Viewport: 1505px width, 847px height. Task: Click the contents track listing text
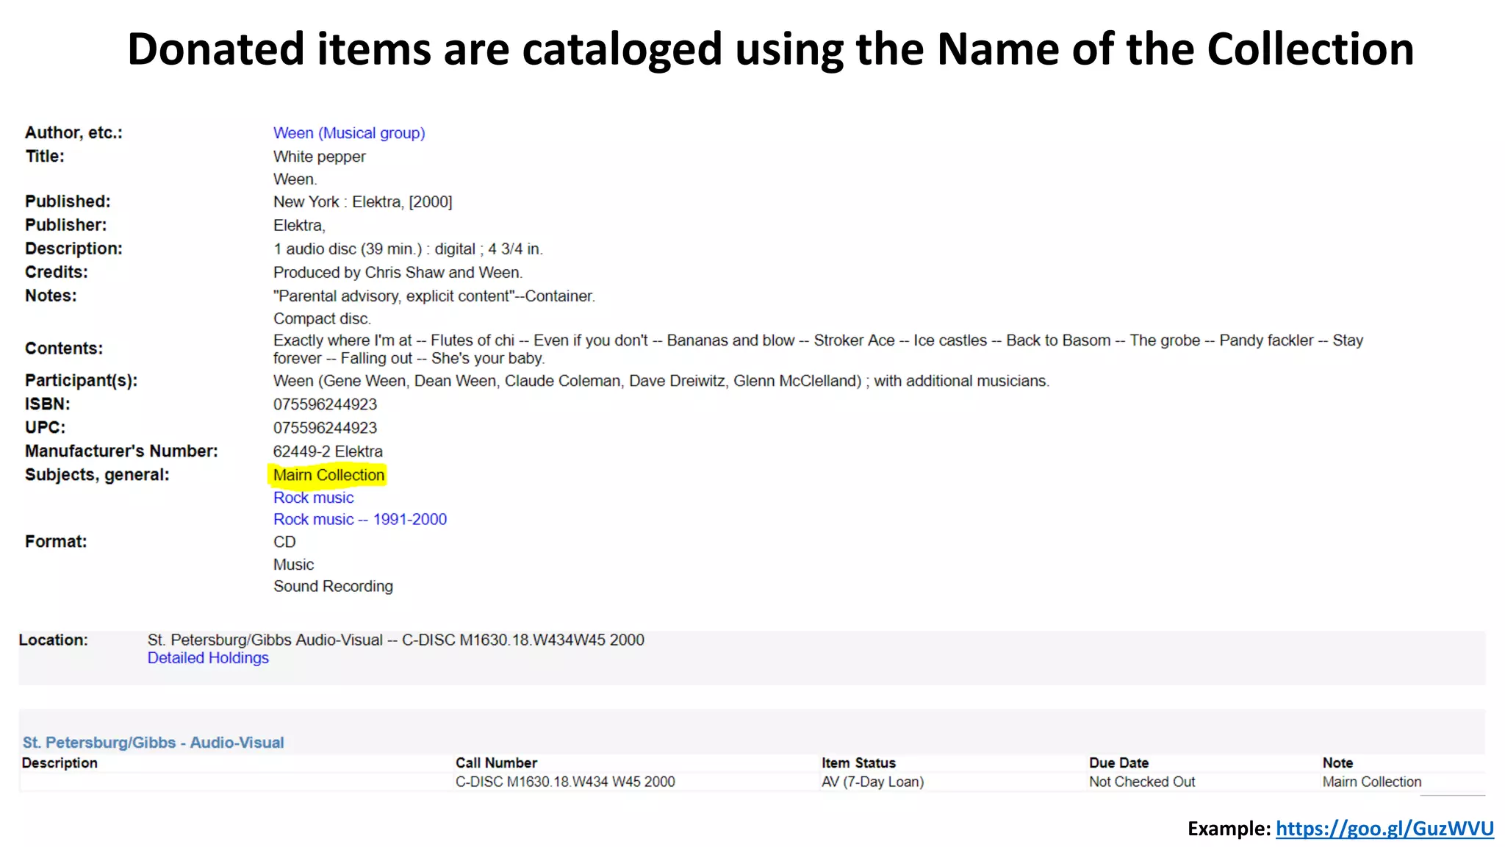click(818, 349)
